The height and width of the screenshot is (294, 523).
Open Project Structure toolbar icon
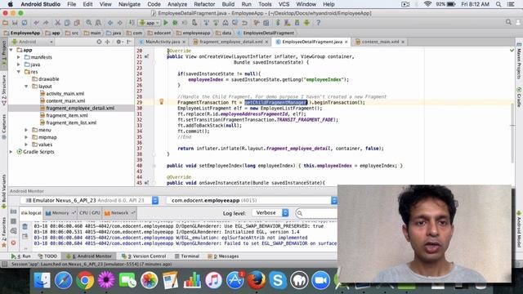point(266,23)
